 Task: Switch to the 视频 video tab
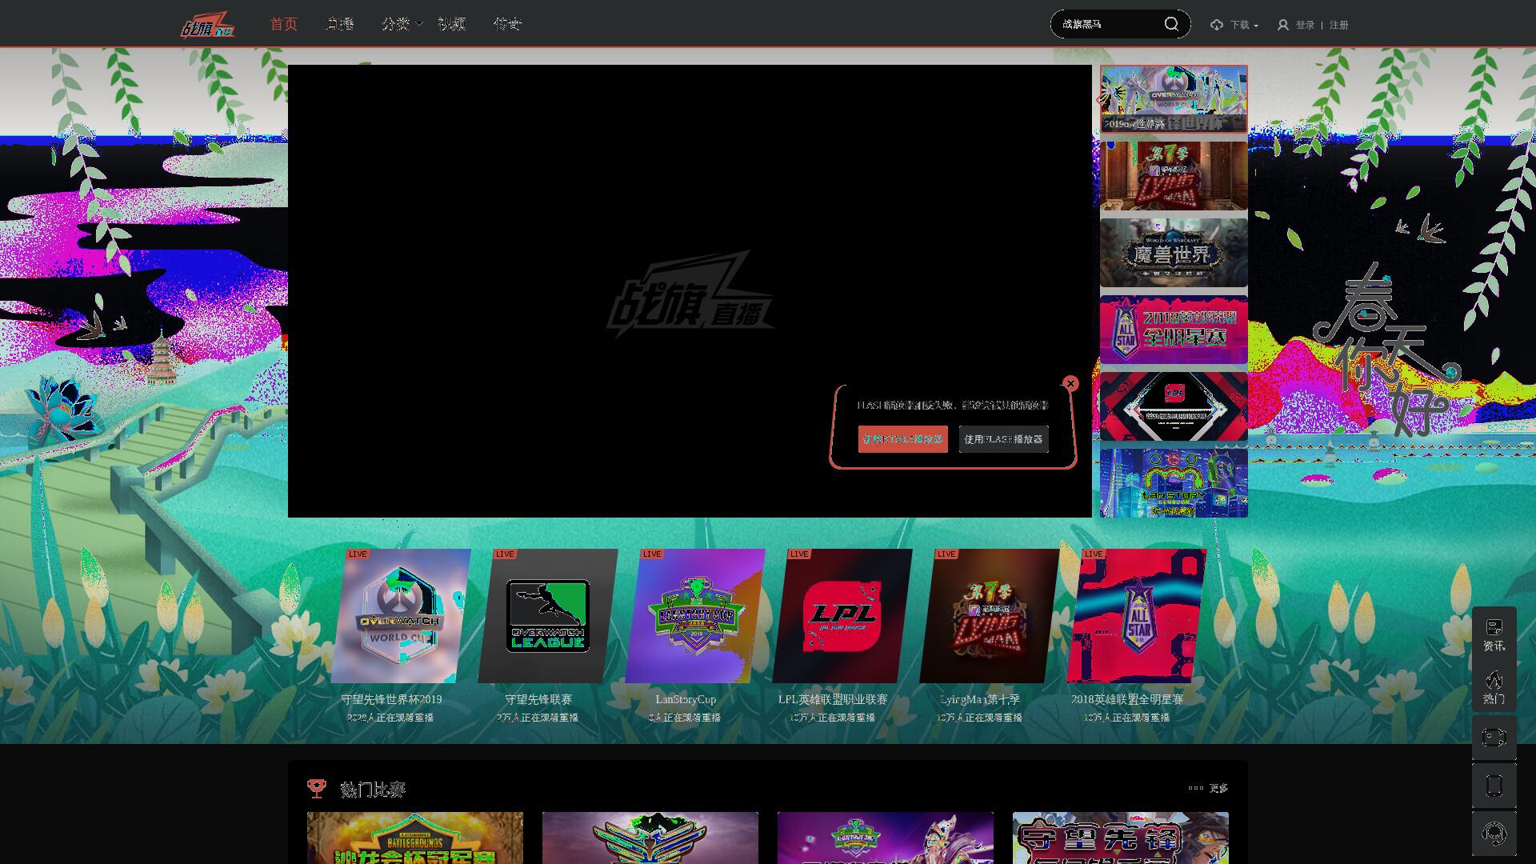coord(452,24)
